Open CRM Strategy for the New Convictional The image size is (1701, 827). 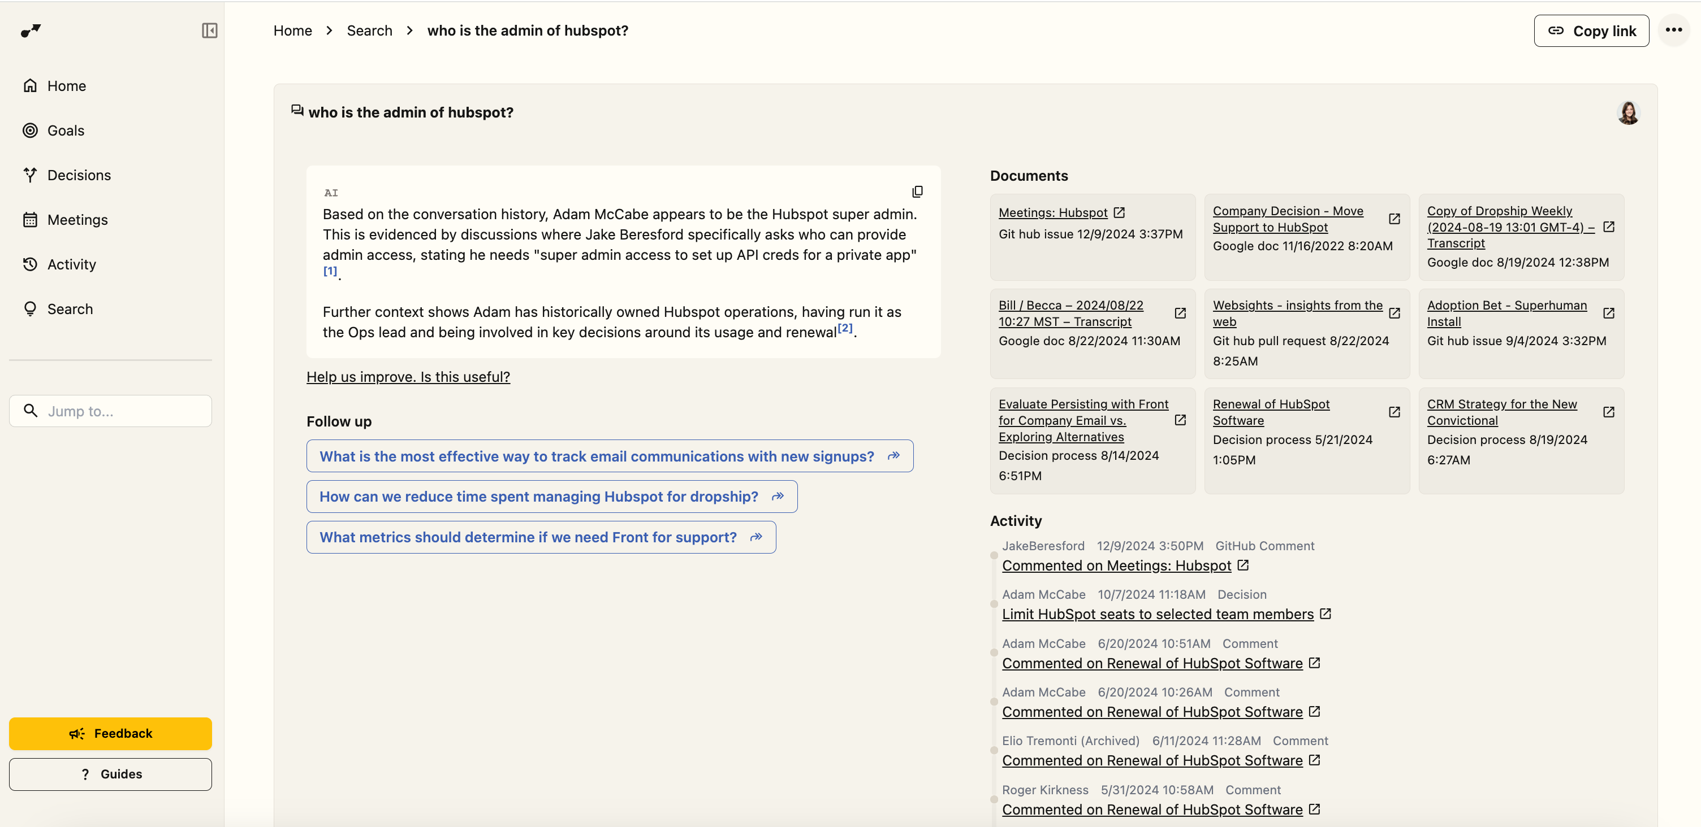point(1501,412)
